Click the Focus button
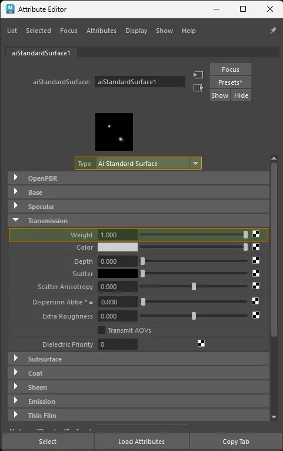This screenshot has height=451, width=283. tap(231, 69)
